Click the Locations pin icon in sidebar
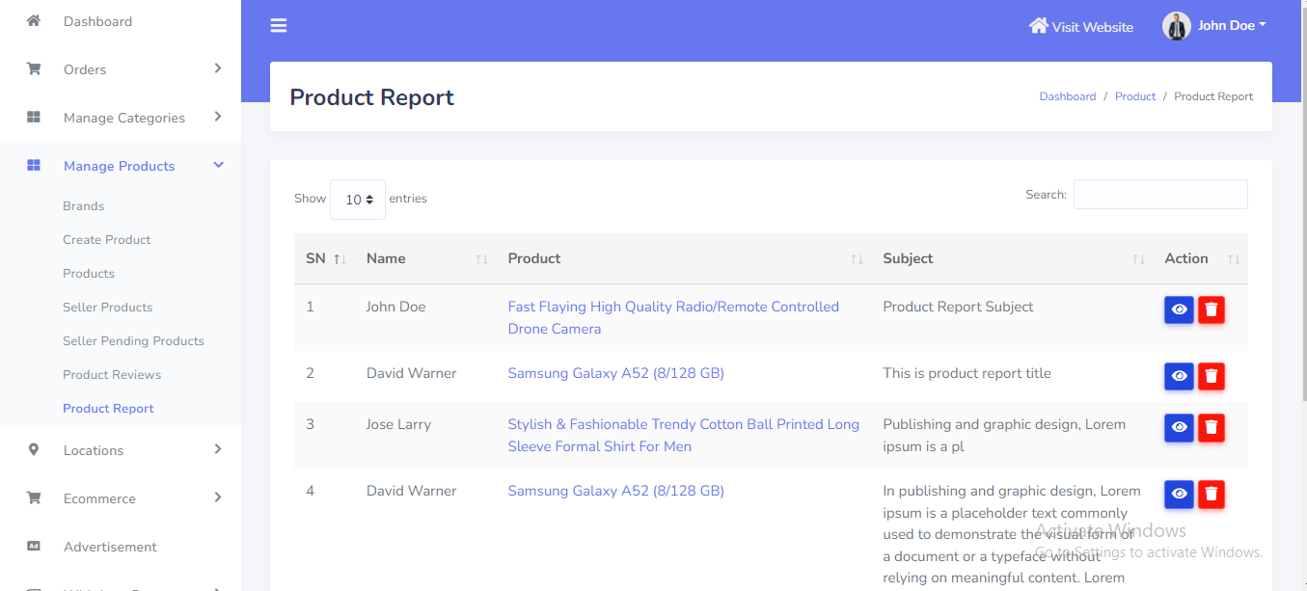This screenshot has height=591, width=1307. click(x=34, y=449)
